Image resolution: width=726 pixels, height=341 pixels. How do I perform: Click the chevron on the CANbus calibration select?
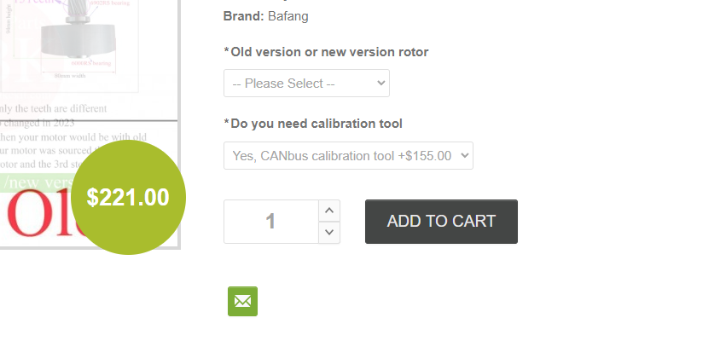point(463,156)
